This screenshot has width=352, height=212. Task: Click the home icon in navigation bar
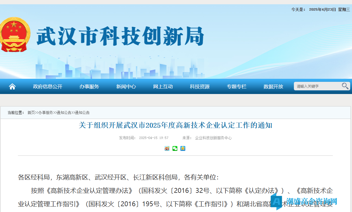click(x=12, y=86)
